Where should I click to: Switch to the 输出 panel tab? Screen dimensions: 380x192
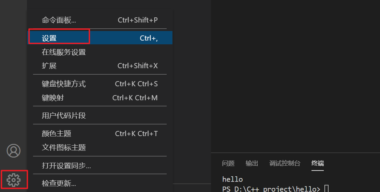(252, 163)
